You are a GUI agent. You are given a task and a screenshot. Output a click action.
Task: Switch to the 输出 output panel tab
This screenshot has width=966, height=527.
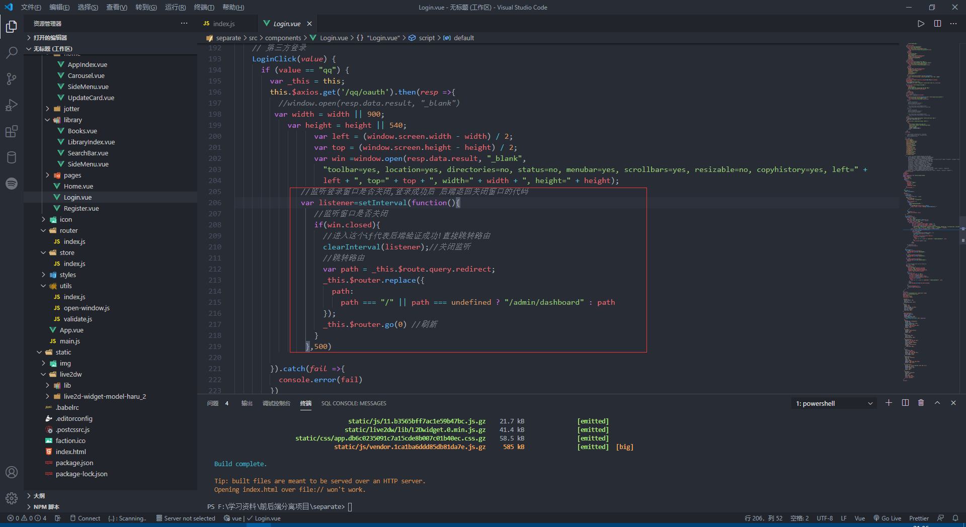247,403
